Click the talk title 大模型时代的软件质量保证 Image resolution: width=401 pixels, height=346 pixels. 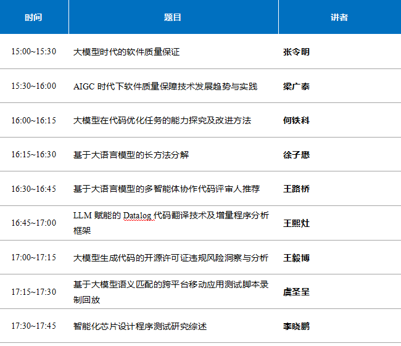126,52
